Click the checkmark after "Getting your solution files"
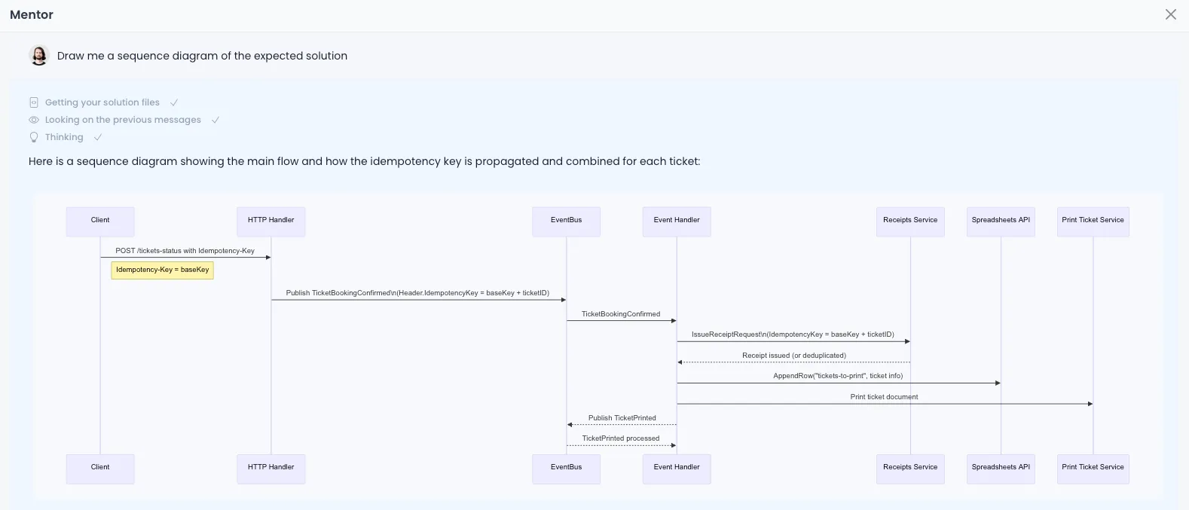1189x510 pixels. point(174,102)
